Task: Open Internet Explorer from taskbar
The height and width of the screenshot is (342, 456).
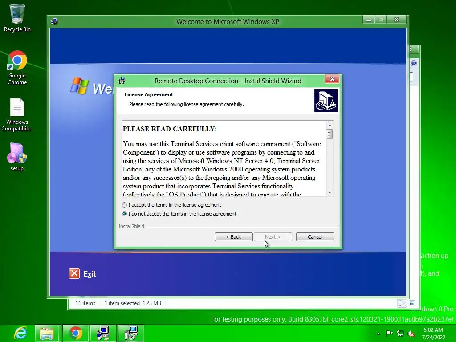Action: [20, 333]
